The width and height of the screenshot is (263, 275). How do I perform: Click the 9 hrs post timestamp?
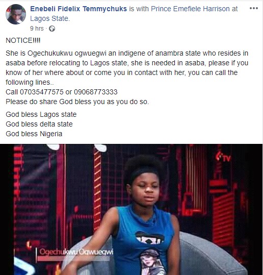coord(37,28)
